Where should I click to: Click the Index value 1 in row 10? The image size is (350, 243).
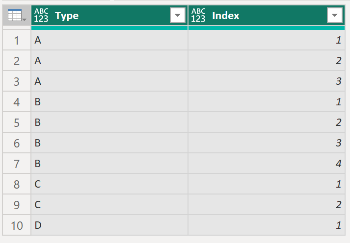pyautogui.click(x=267, y=225)
